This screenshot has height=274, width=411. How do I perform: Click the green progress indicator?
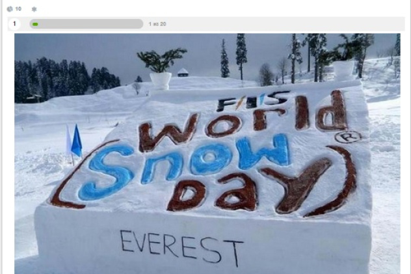coord(35,24)
